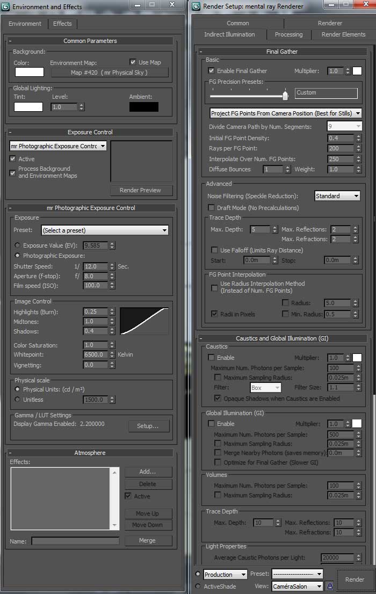Open the View CaméraSalon dropdown
Screen dimensions: 376x594
pyautogui.click(x=297, y=586)
